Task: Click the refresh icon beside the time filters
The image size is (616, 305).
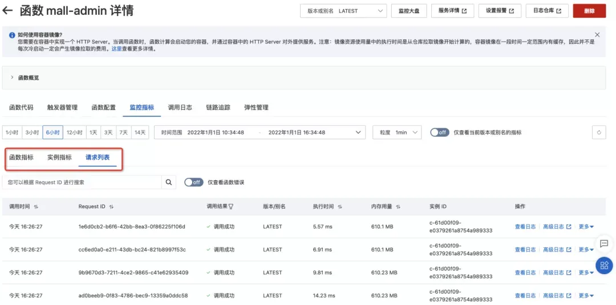Action: [x=599, y=133]
